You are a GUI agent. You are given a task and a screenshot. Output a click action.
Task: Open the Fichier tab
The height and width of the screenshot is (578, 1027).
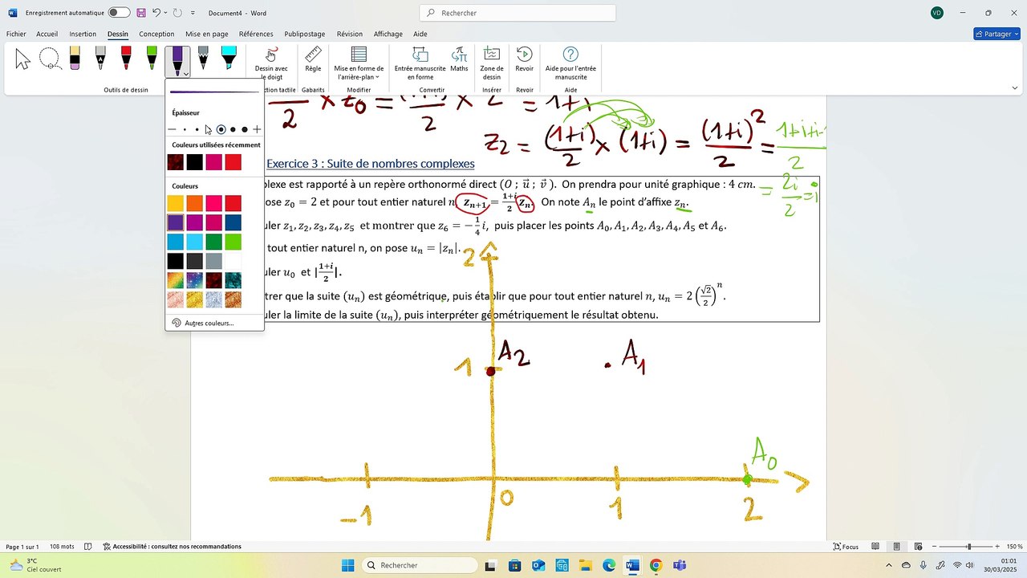[16, 34]
